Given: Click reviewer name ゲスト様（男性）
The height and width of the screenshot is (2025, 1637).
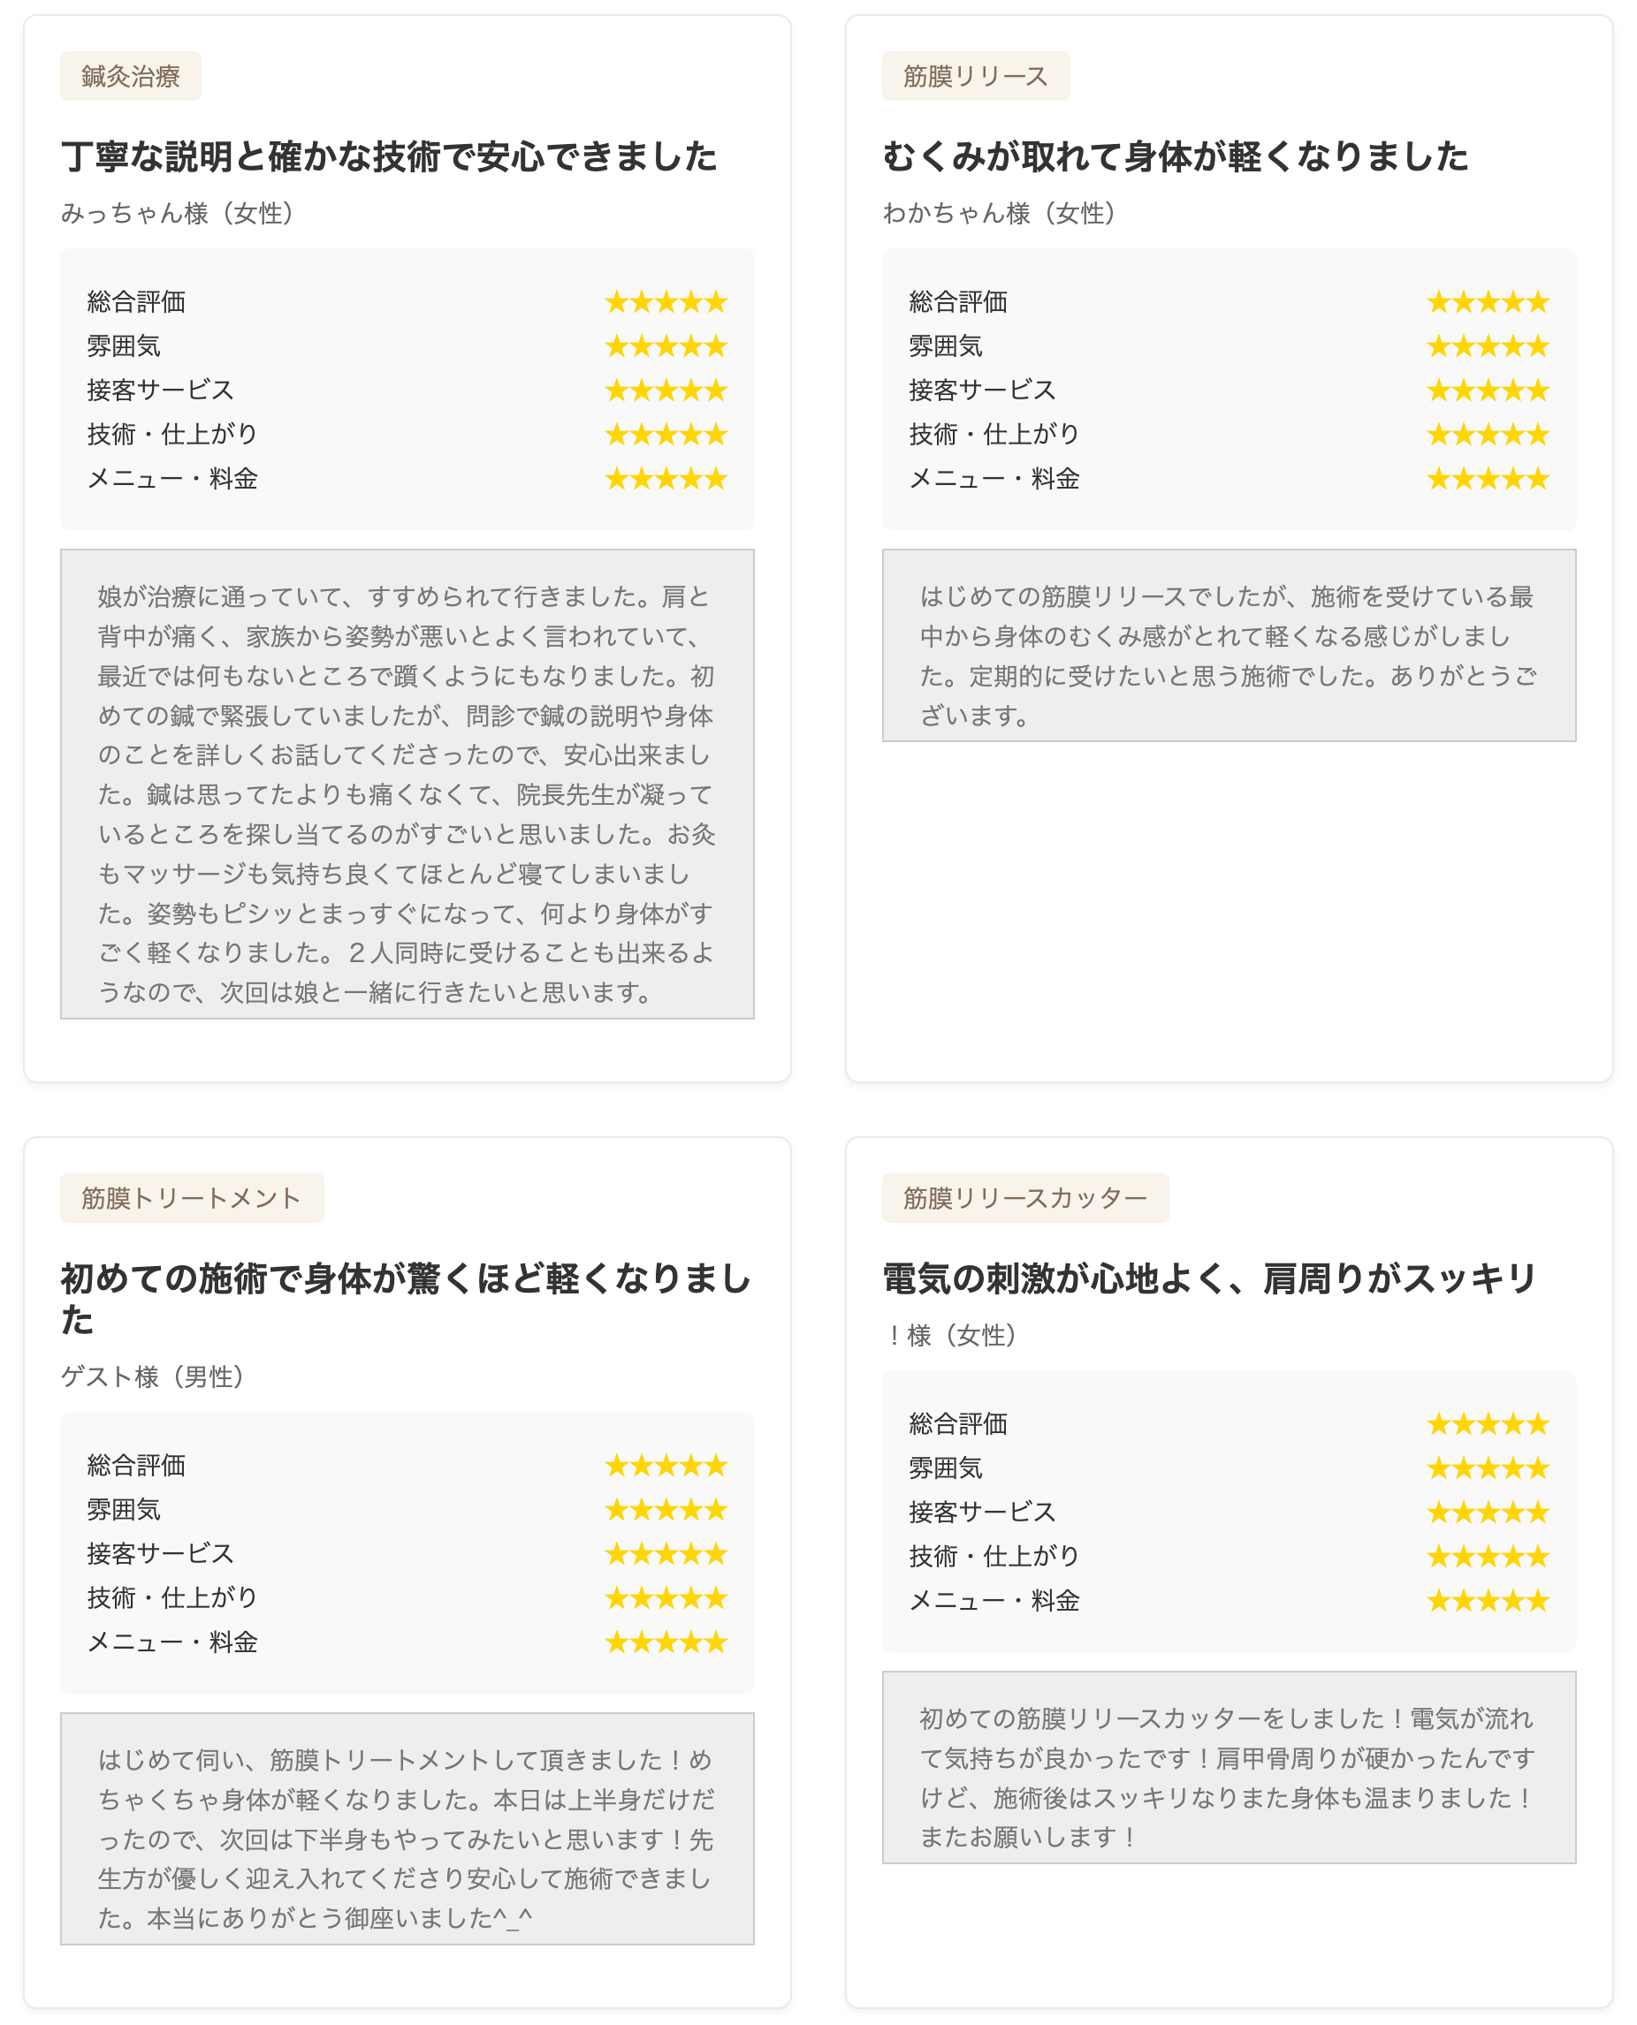Looking at the screenshot, I should point(154,1377).
